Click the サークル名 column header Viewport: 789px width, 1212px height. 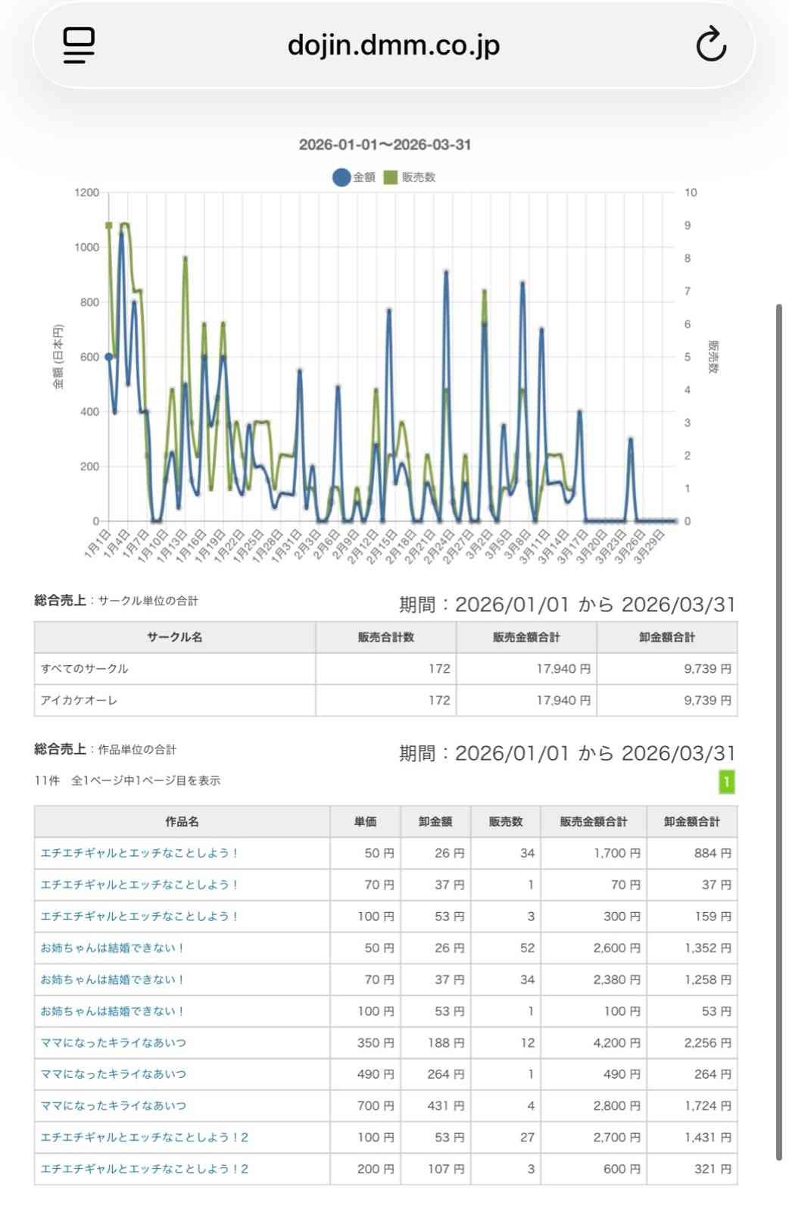tap(174, 637)
